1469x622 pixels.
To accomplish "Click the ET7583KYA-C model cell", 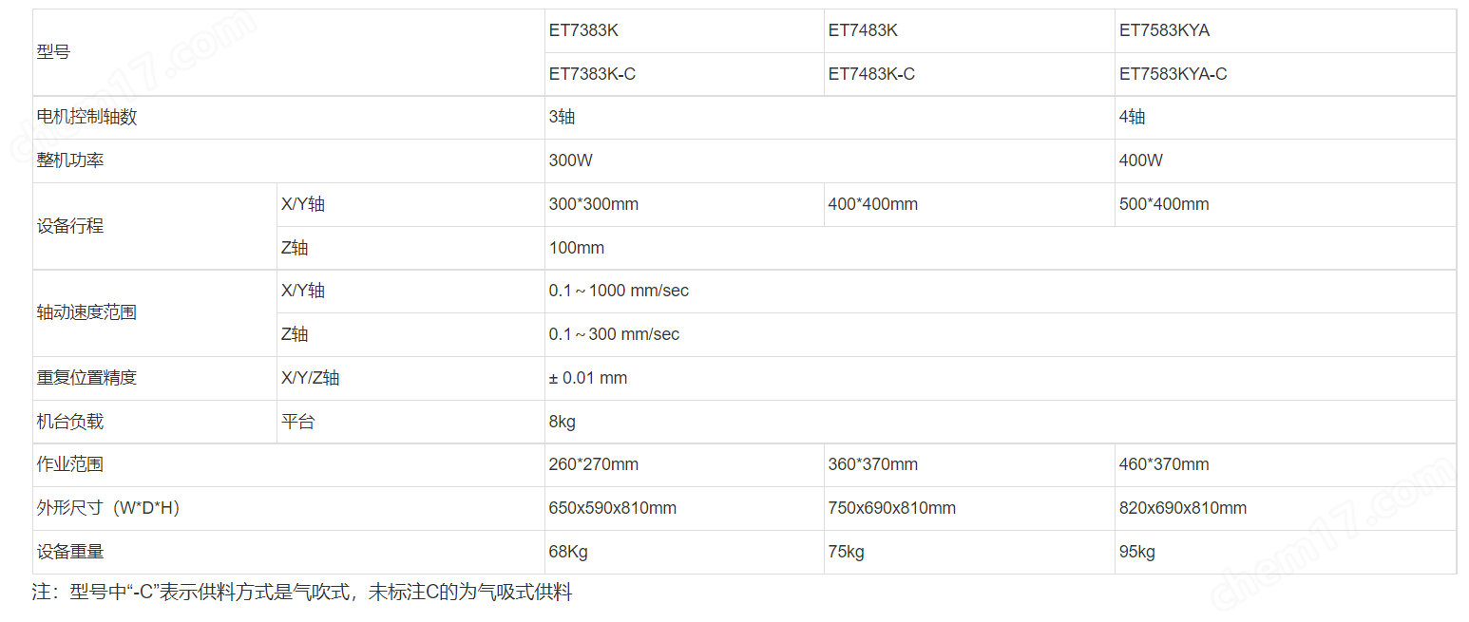I will click(x=1173, y=74).
